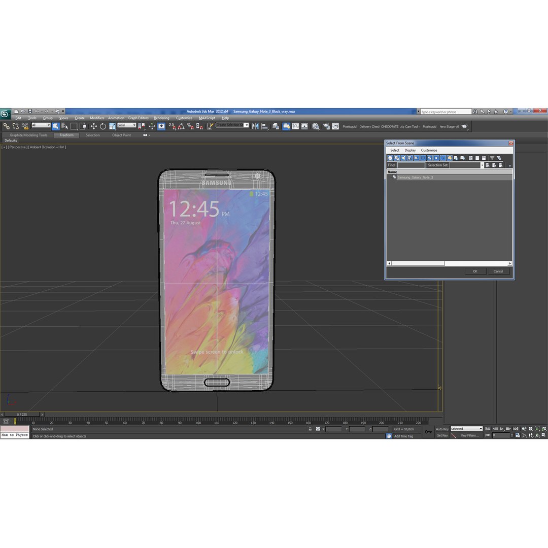Screen dimensions: 548x548
Task: Activate the Select and Link tool
Action: (6, 126)
